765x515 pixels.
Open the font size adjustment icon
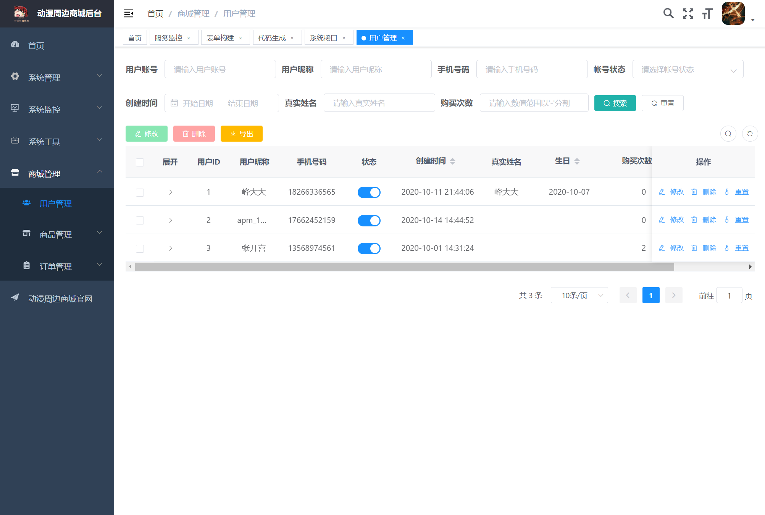pyautogui.click(x=707, y=14)
